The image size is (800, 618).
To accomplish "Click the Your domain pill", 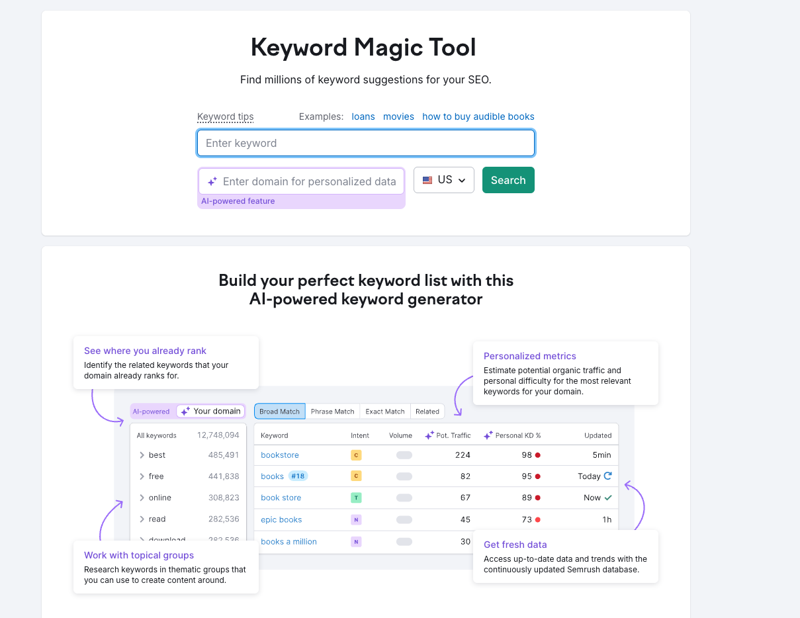I will (x=210, y=411).
